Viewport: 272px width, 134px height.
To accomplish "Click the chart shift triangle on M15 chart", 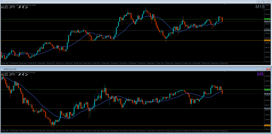I will (x=224, y=5).
